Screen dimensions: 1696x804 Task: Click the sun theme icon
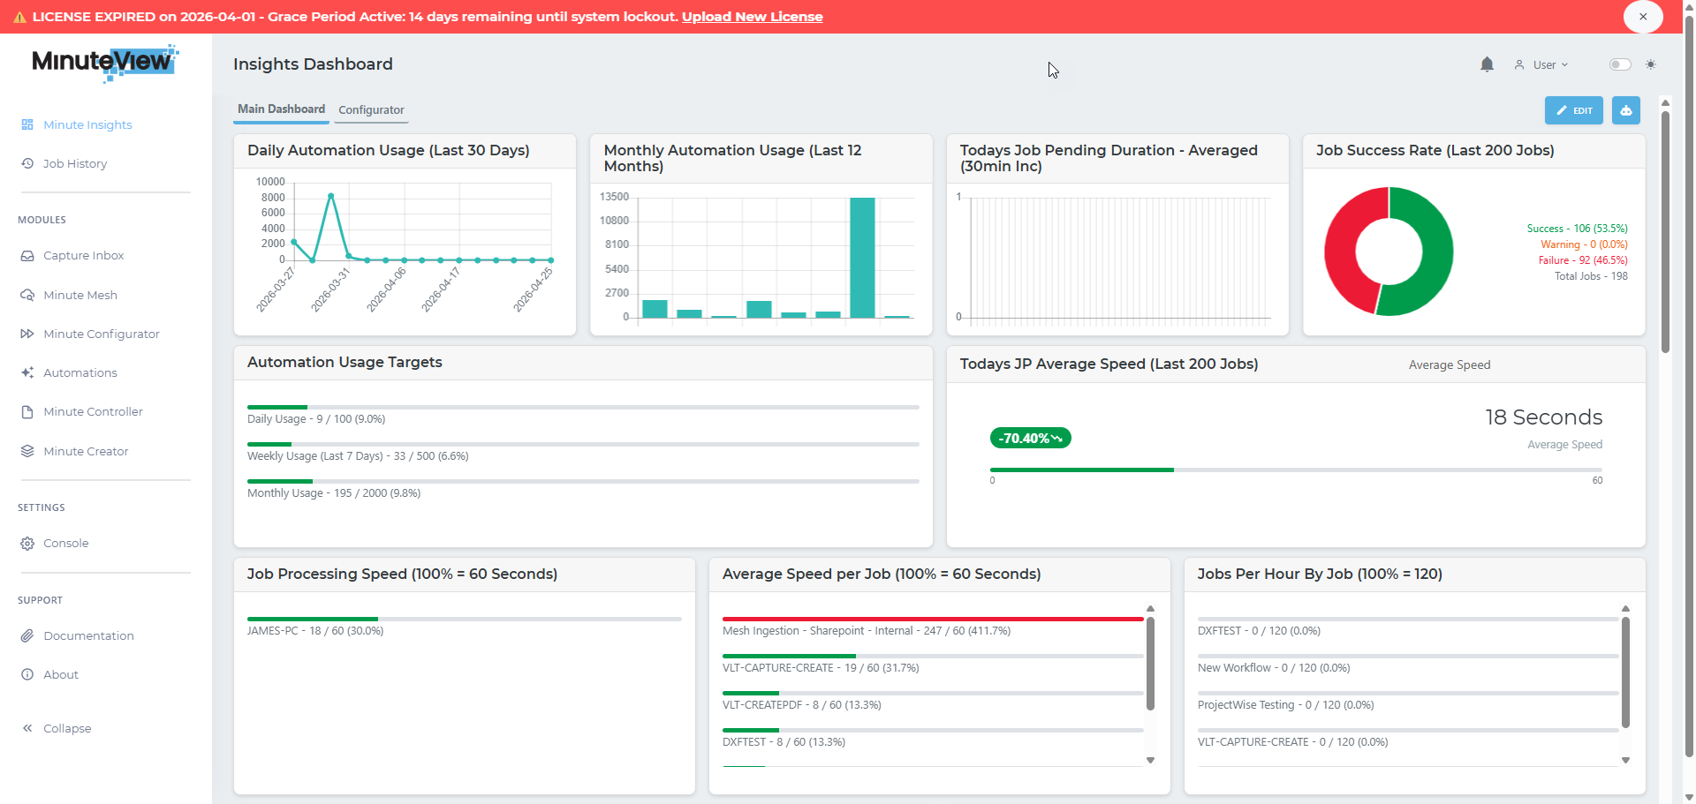(x=1650, y=64)
